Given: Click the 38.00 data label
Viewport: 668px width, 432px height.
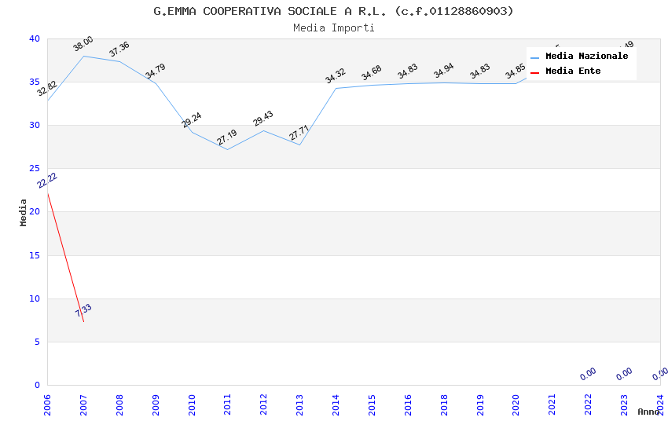Looking at the screenshot, I should pos(83,43).
